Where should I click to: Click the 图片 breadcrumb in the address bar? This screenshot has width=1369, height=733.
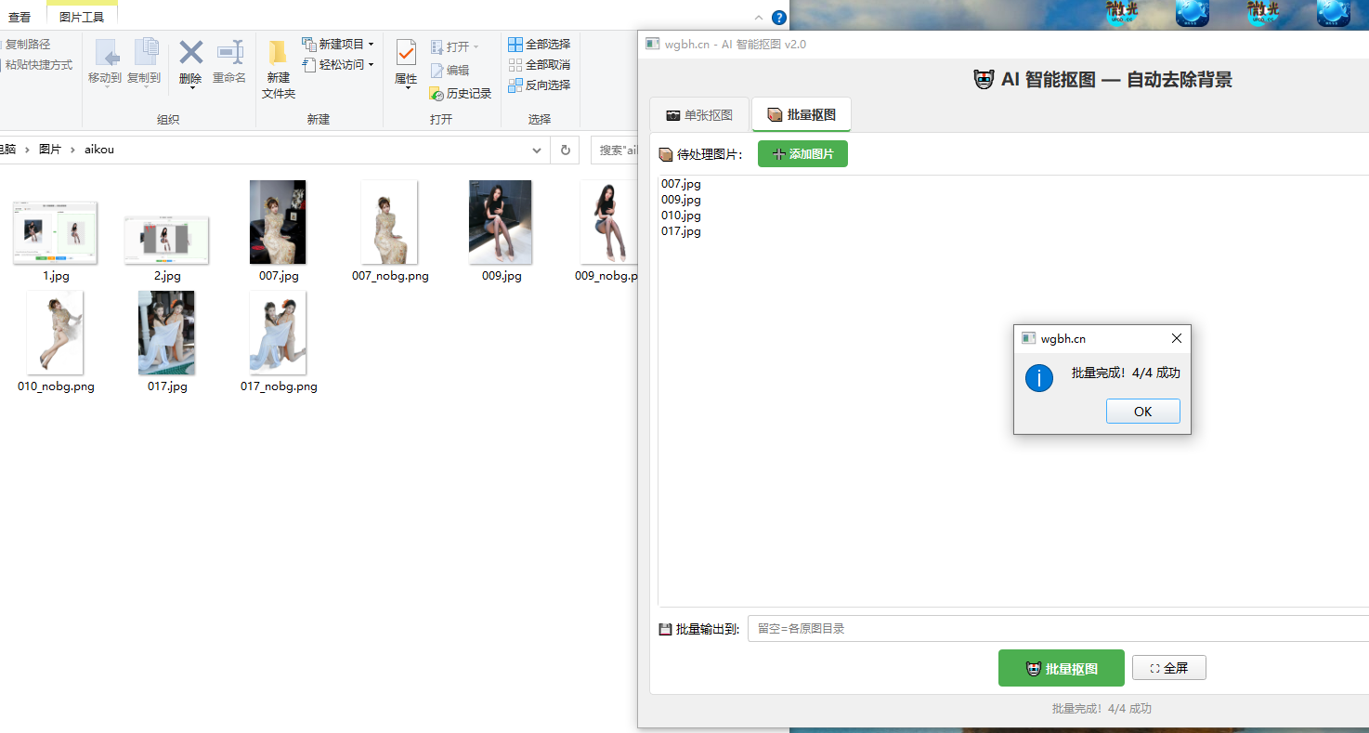(50, 150)
